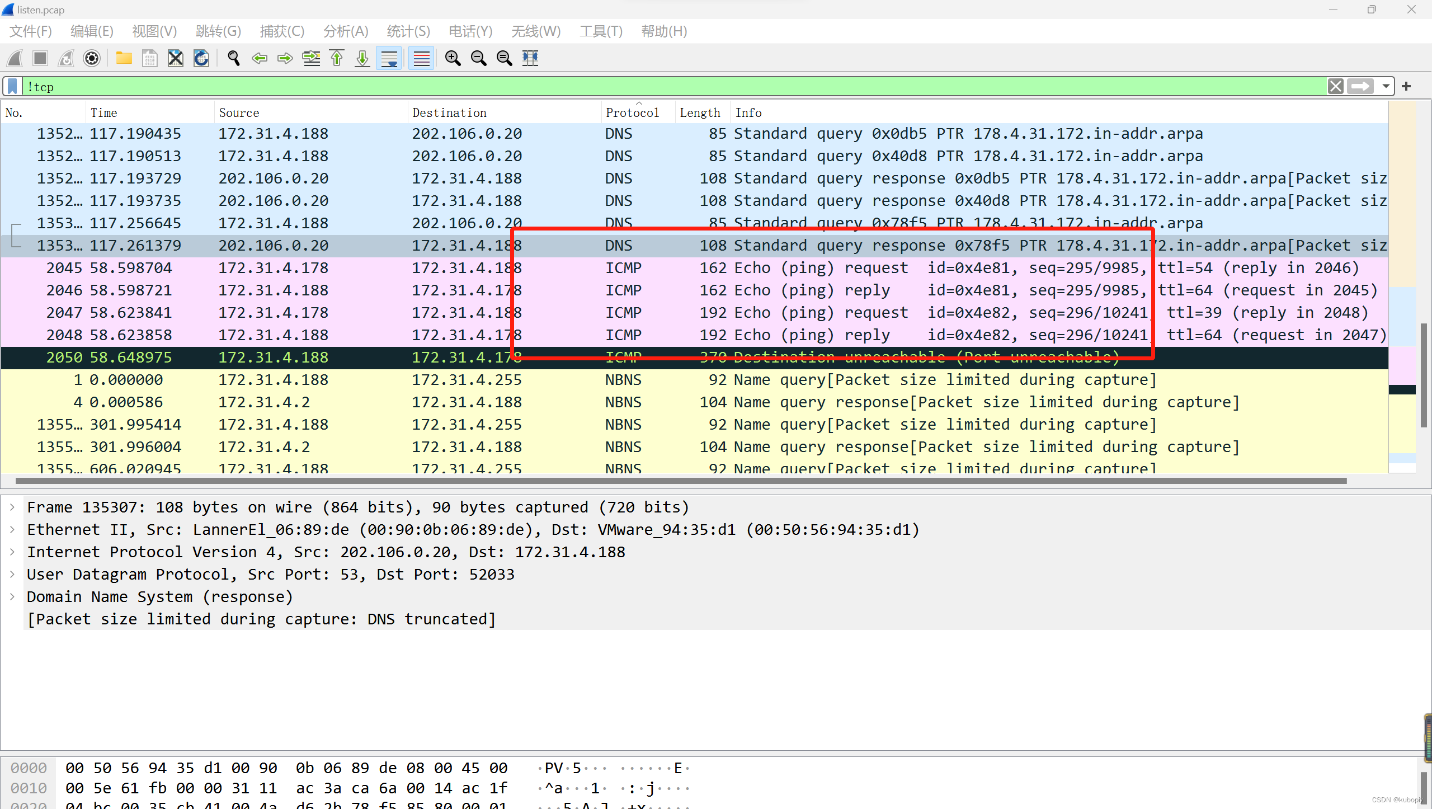The height and width of the screenshot is (809, 1432).
Task: Select packet 4 NBNS Name query response
Action: (694, 402)
